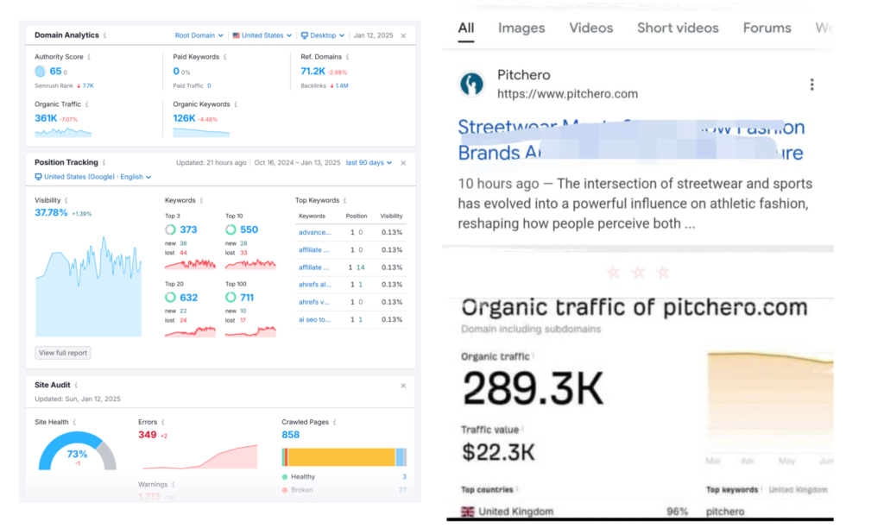Open the 126K organic keywords value
Image resolution: width=884 pixels, height=528 pixels.
tap(184, 118)
